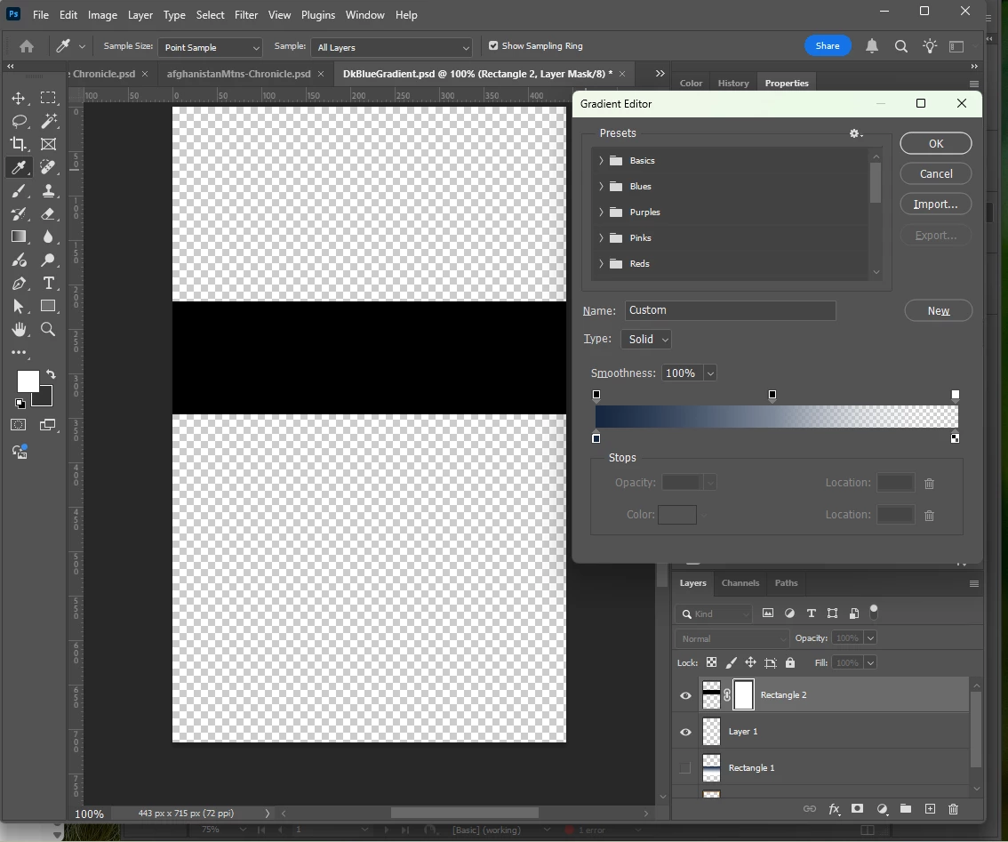Open the Sample Size dropdown
1008x842 pixels.
pyautogui.click(x=210, y=48)
